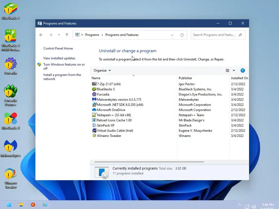Open the red X taskbar app

33,205
